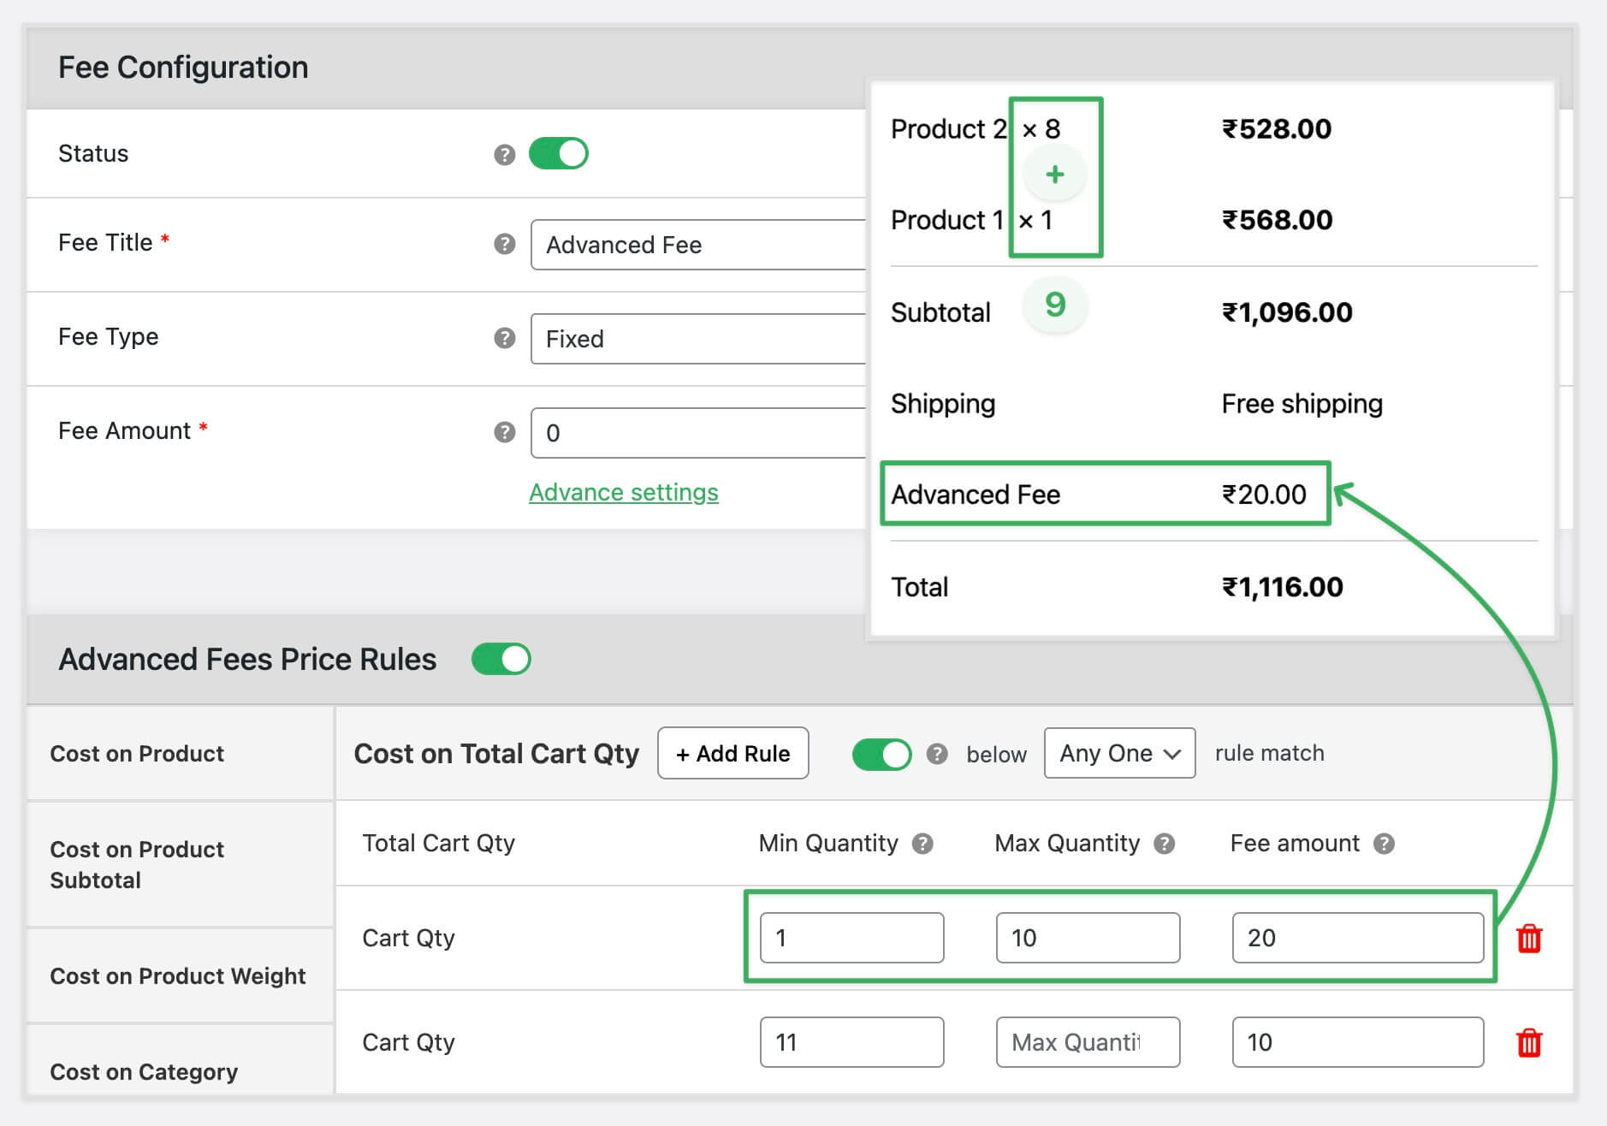Viewport: 1607px width, 1126px height.
Task: Click the Fee Type help icon
Action: coord(503,338)
